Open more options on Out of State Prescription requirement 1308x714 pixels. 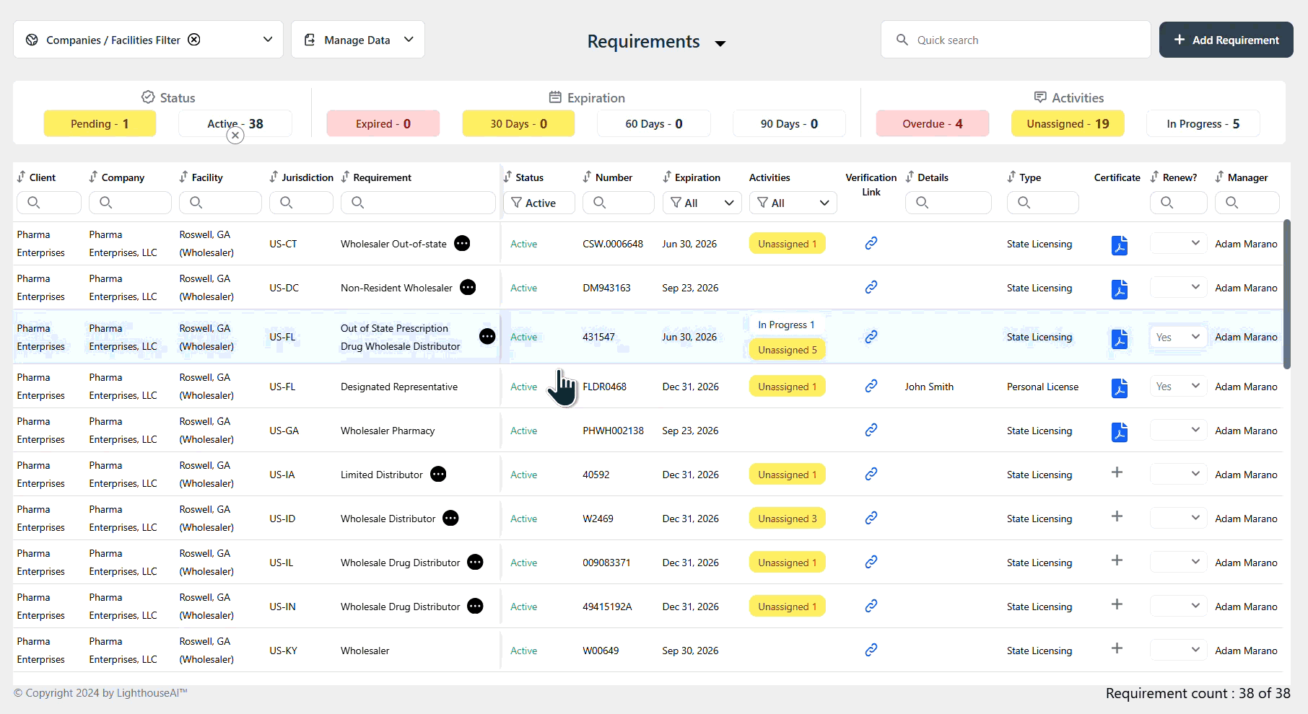[x=487, y=336]
